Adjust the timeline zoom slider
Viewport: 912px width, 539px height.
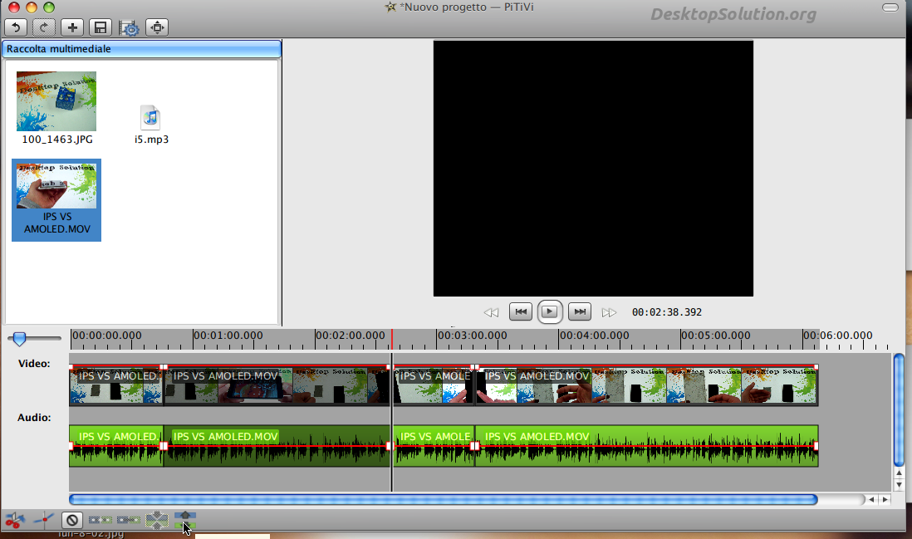[x=20, y=338]
